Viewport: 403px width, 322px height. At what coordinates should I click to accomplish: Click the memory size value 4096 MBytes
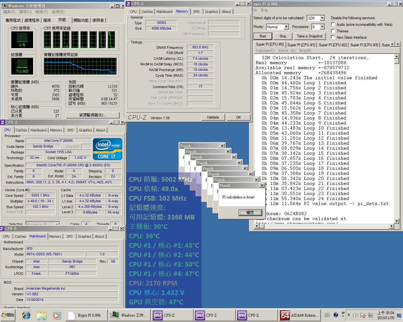pos(161,28)
